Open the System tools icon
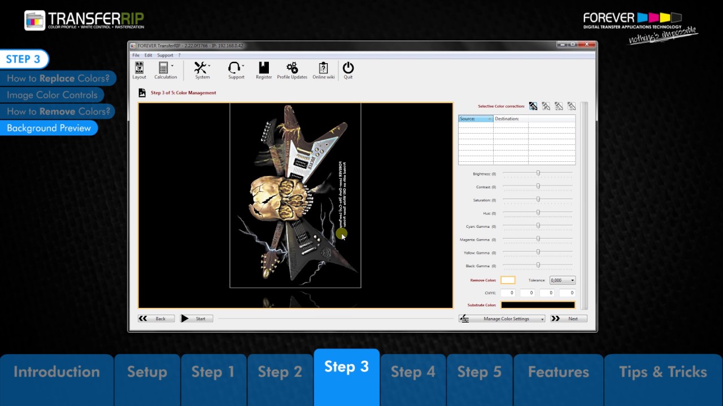The width and height of the screenshot is (723, 406). (200, 68)
